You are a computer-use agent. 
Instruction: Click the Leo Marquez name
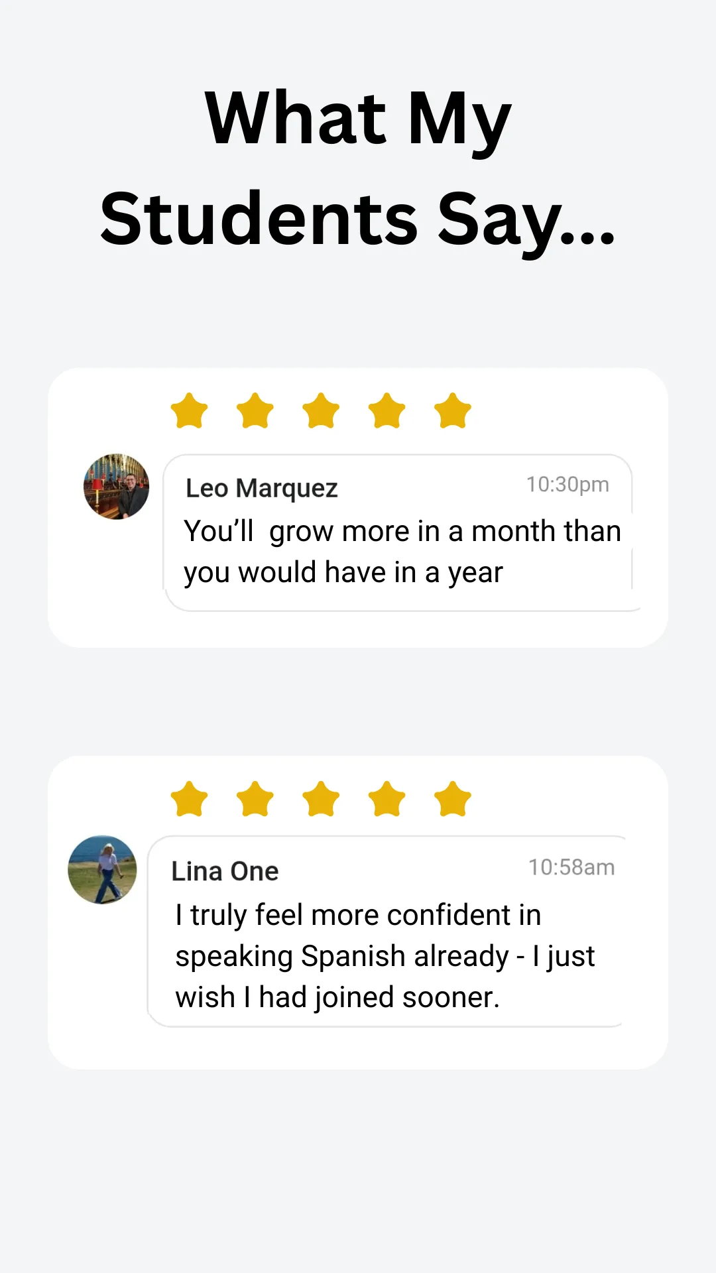tap(262, 489)
